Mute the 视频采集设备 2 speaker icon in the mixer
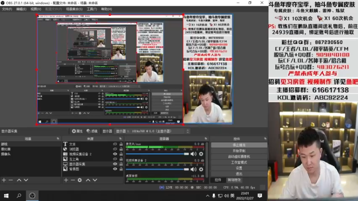The height and width of the screenshot is (201, 358). 193,169
